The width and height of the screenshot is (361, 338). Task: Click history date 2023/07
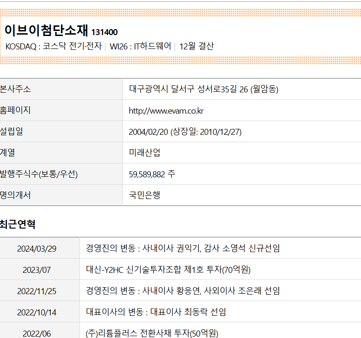pos(37,270)
